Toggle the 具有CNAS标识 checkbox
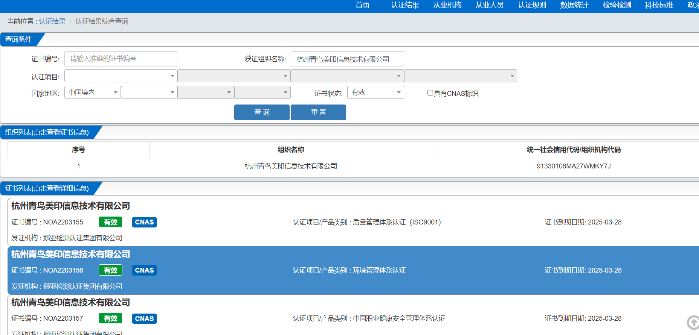 430,93
